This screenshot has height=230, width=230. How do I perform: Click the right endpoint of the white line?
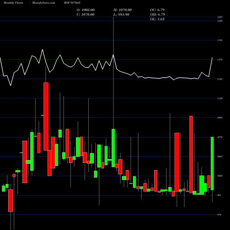tap(213, 57)
